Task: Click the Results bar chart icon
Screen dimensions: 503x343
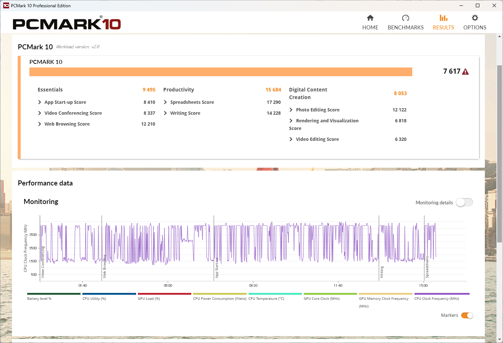Action: [443, 18]
